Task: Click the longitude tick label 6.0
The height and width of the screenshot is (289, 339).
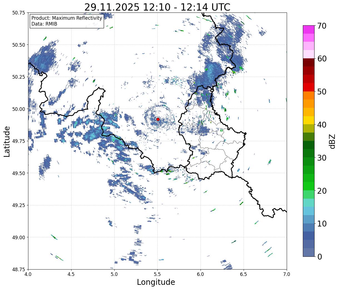Action: 201,274
